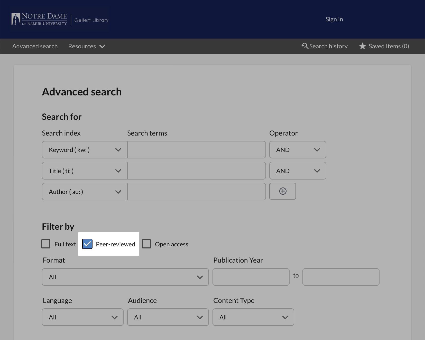Open the Audience dropdown
The height and width of the screenshot is (340, 425).
[168, 317]
